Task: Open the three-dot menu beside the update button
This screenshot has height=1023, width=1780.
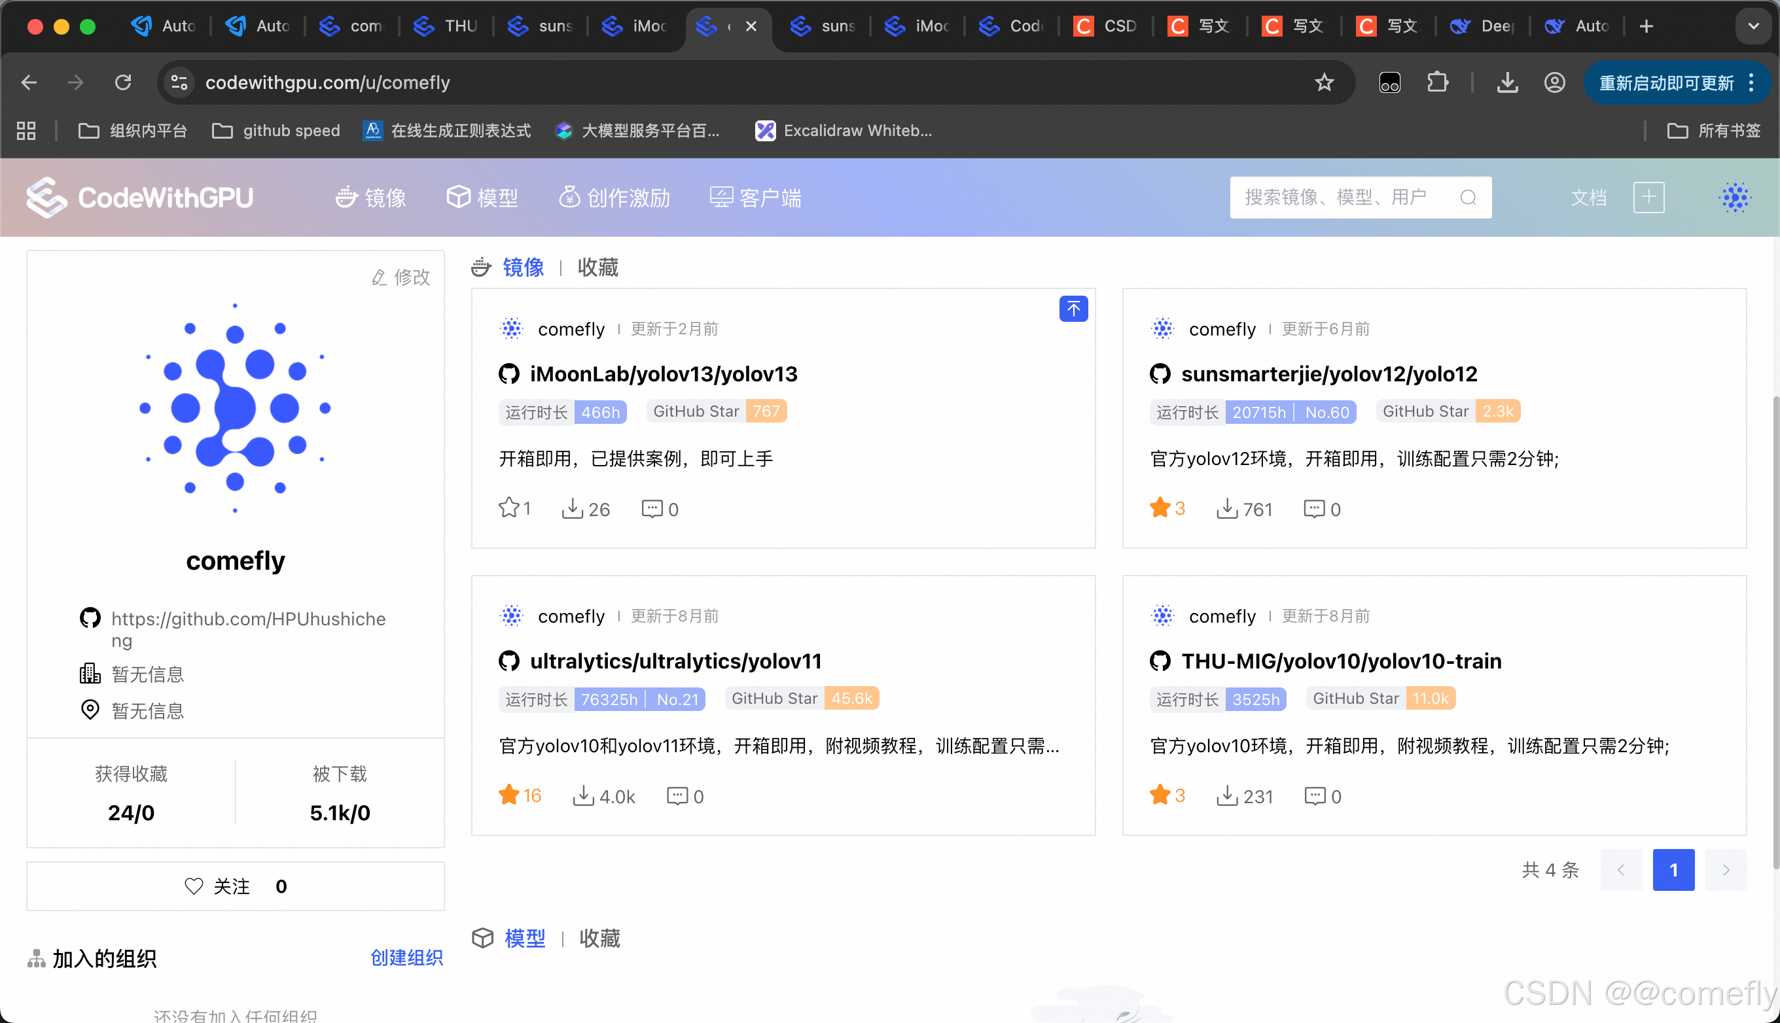Action: click(1752, 82)
